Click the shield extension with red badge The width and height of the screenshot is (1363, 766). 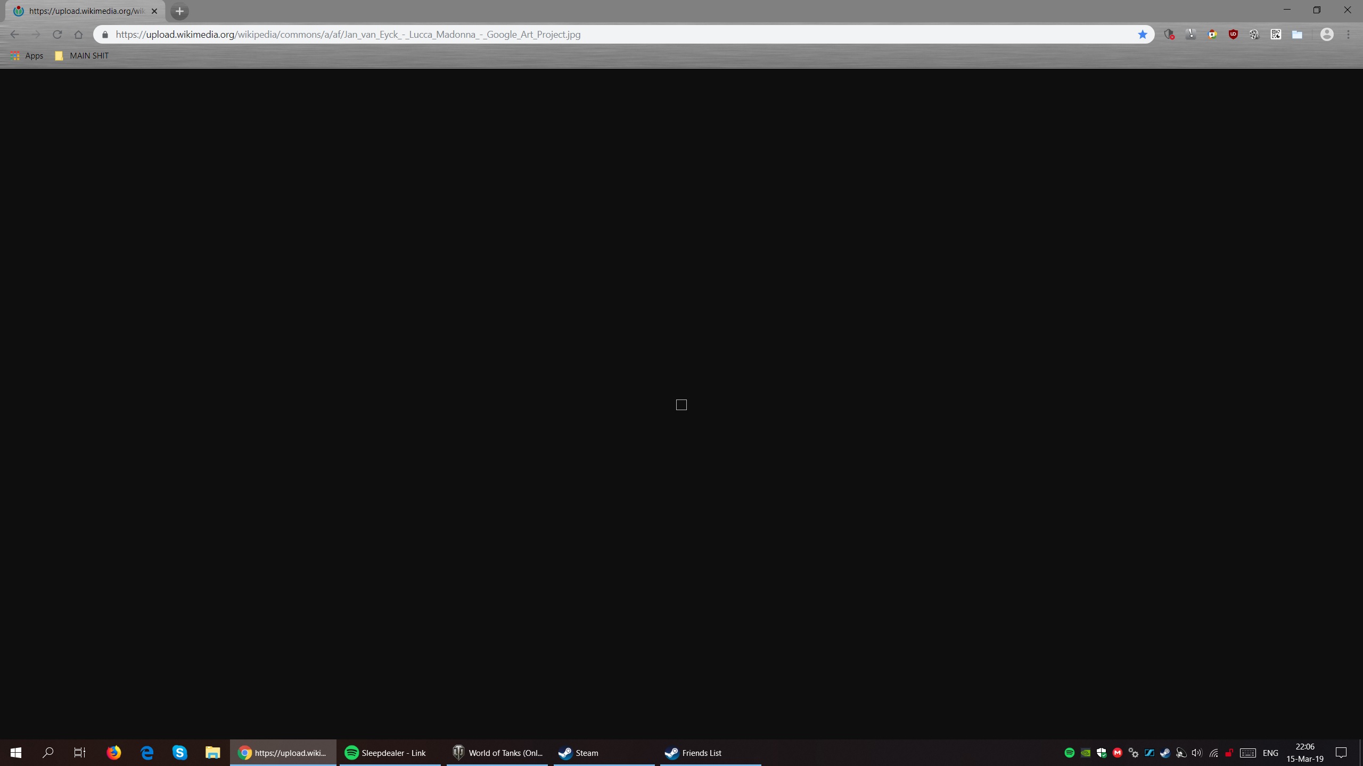1169,35
